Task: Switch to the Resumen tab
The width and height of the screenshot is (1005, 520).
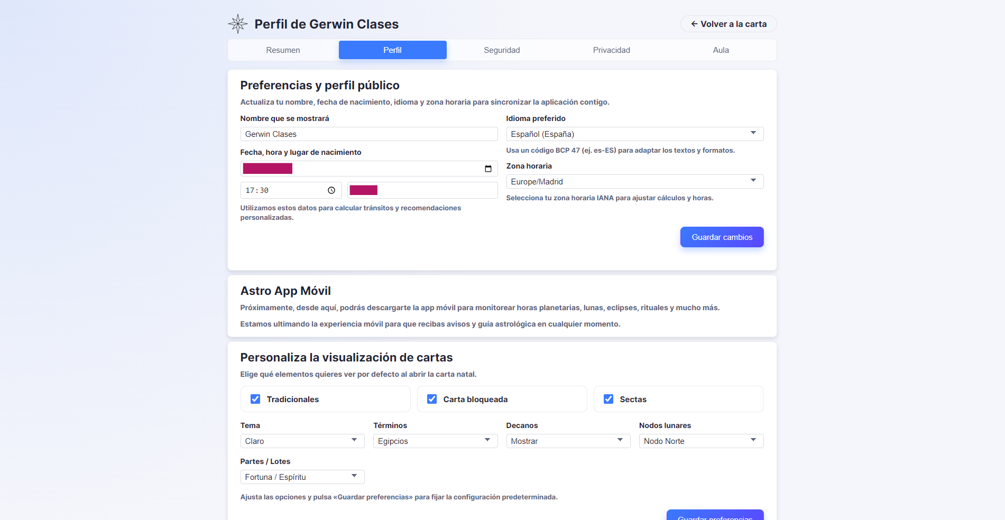Action: click(x=283, y=50)
